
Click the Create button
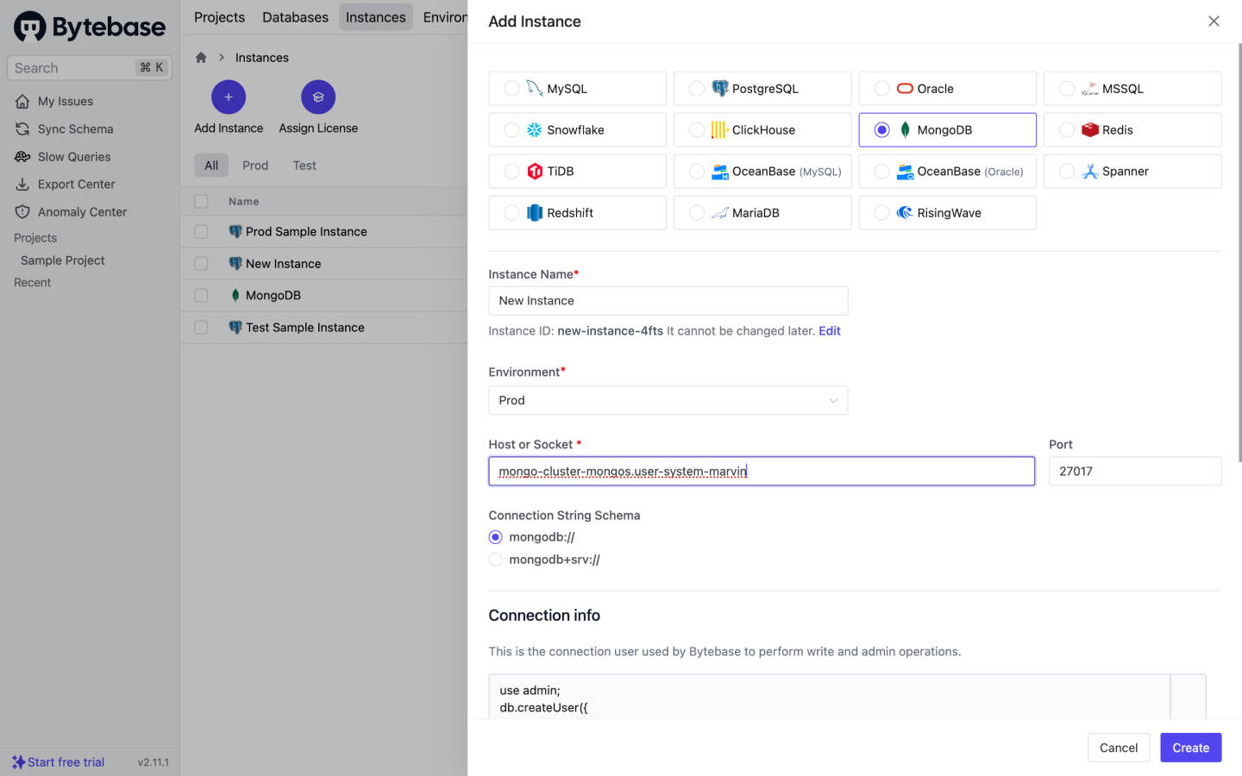click(1190, 748)
